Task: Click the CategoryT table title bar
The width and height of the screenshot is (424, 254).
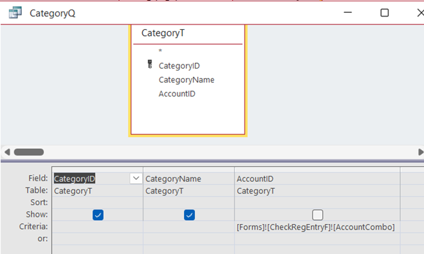Action: click(188, 33)
